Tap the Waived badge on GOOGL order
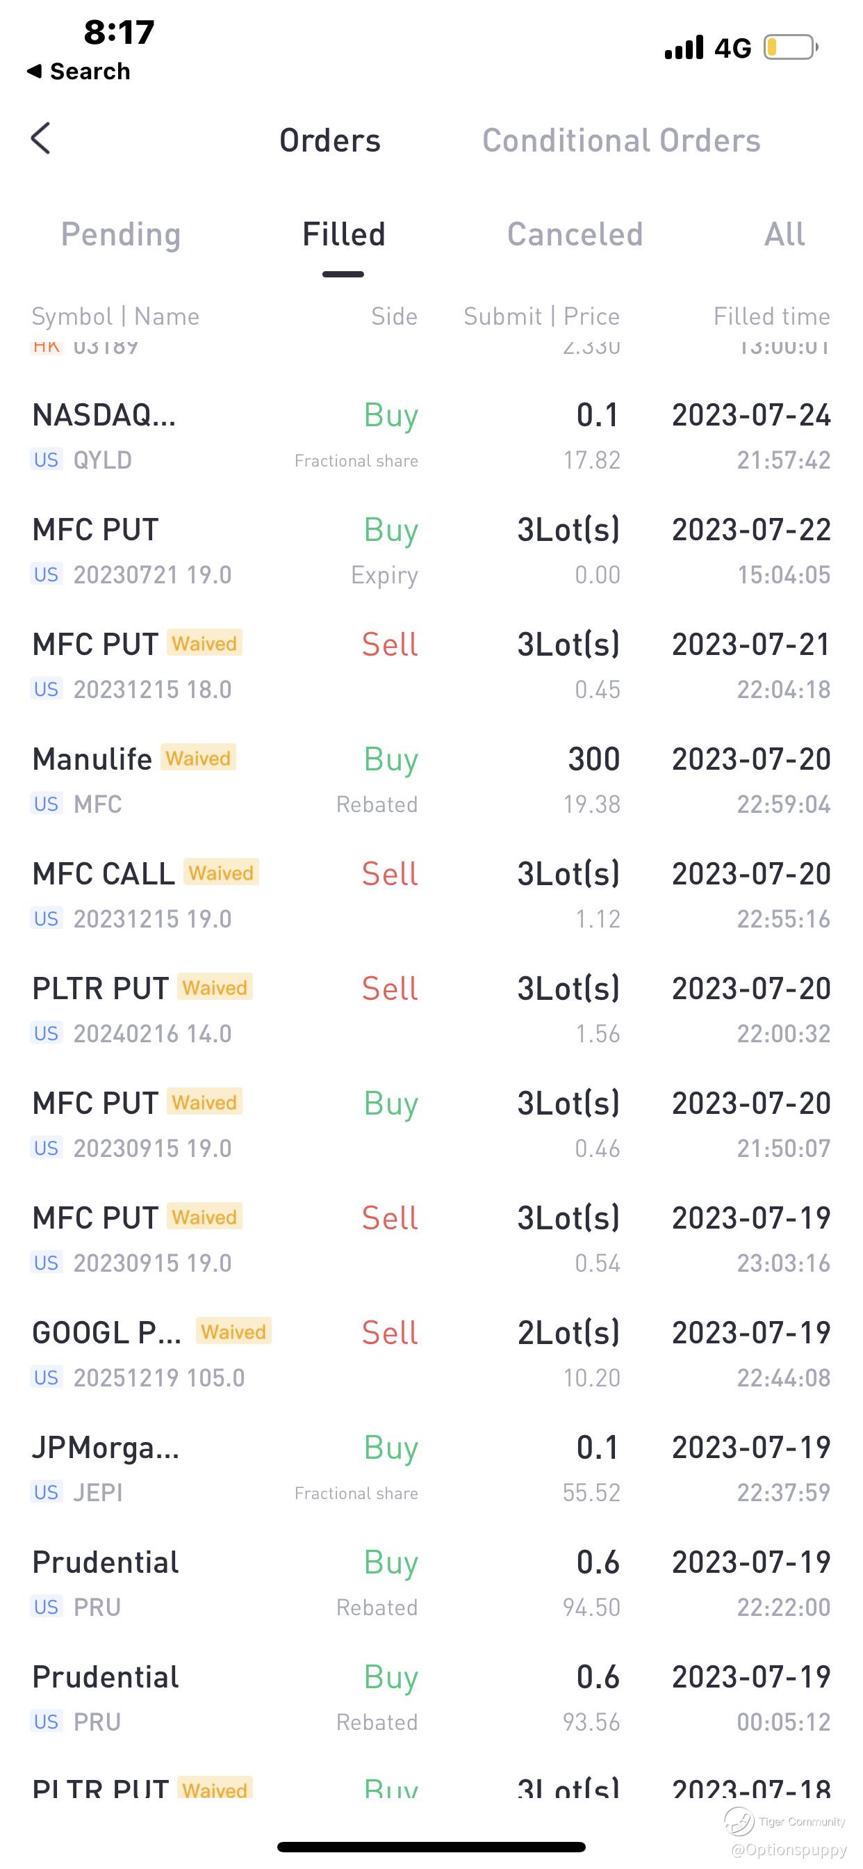Image resolution: width=863 pixels, height=1869 pixels. pyautogui.click(x=233, y=1332)
